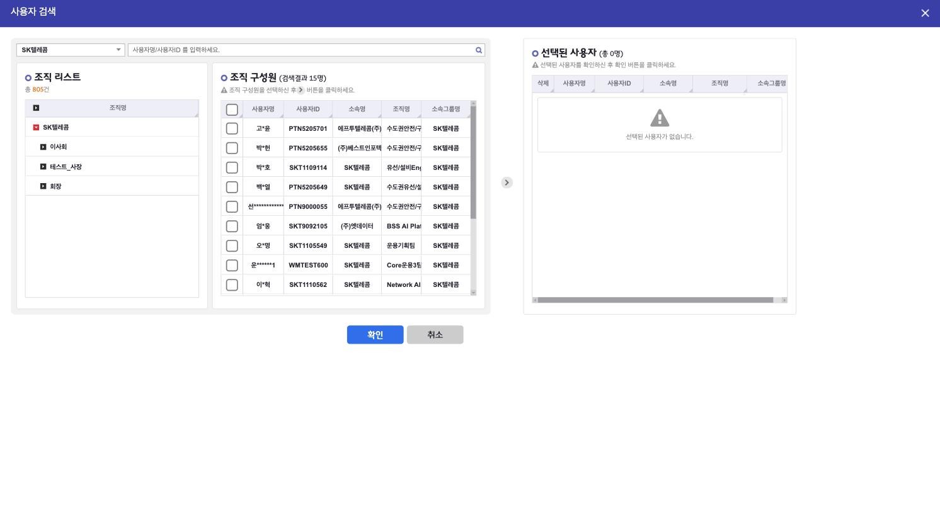Click scroll-down arrow of 조직 구성원 list
Screen dimensions: 940x511
(473, 293)
